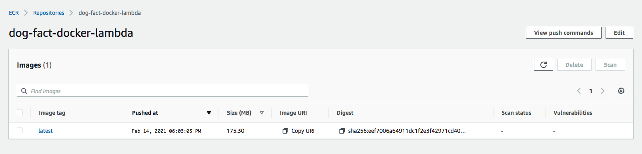Select page number 1

click(591, 91)
